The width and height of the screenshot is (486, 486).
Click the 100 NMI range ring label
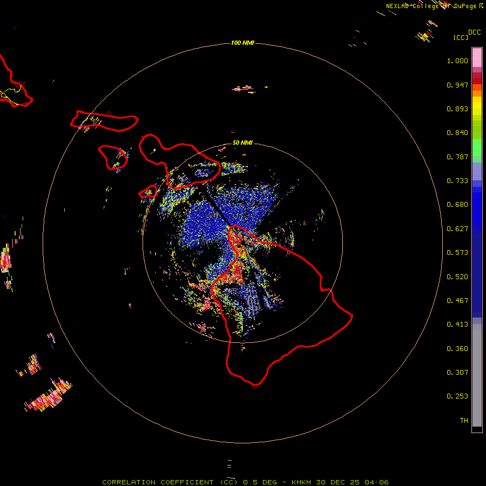[242, 43]
